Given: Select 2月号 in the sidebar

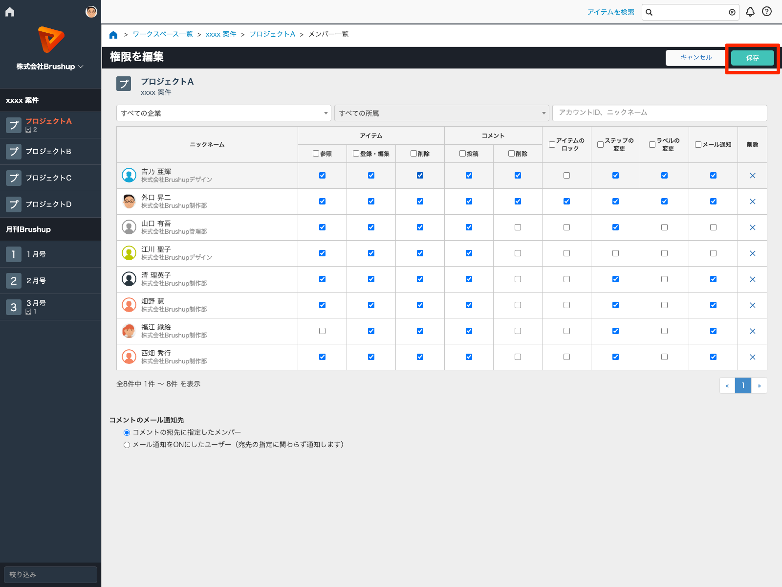Looking at the screenshot, I should [x=36, y=281].
